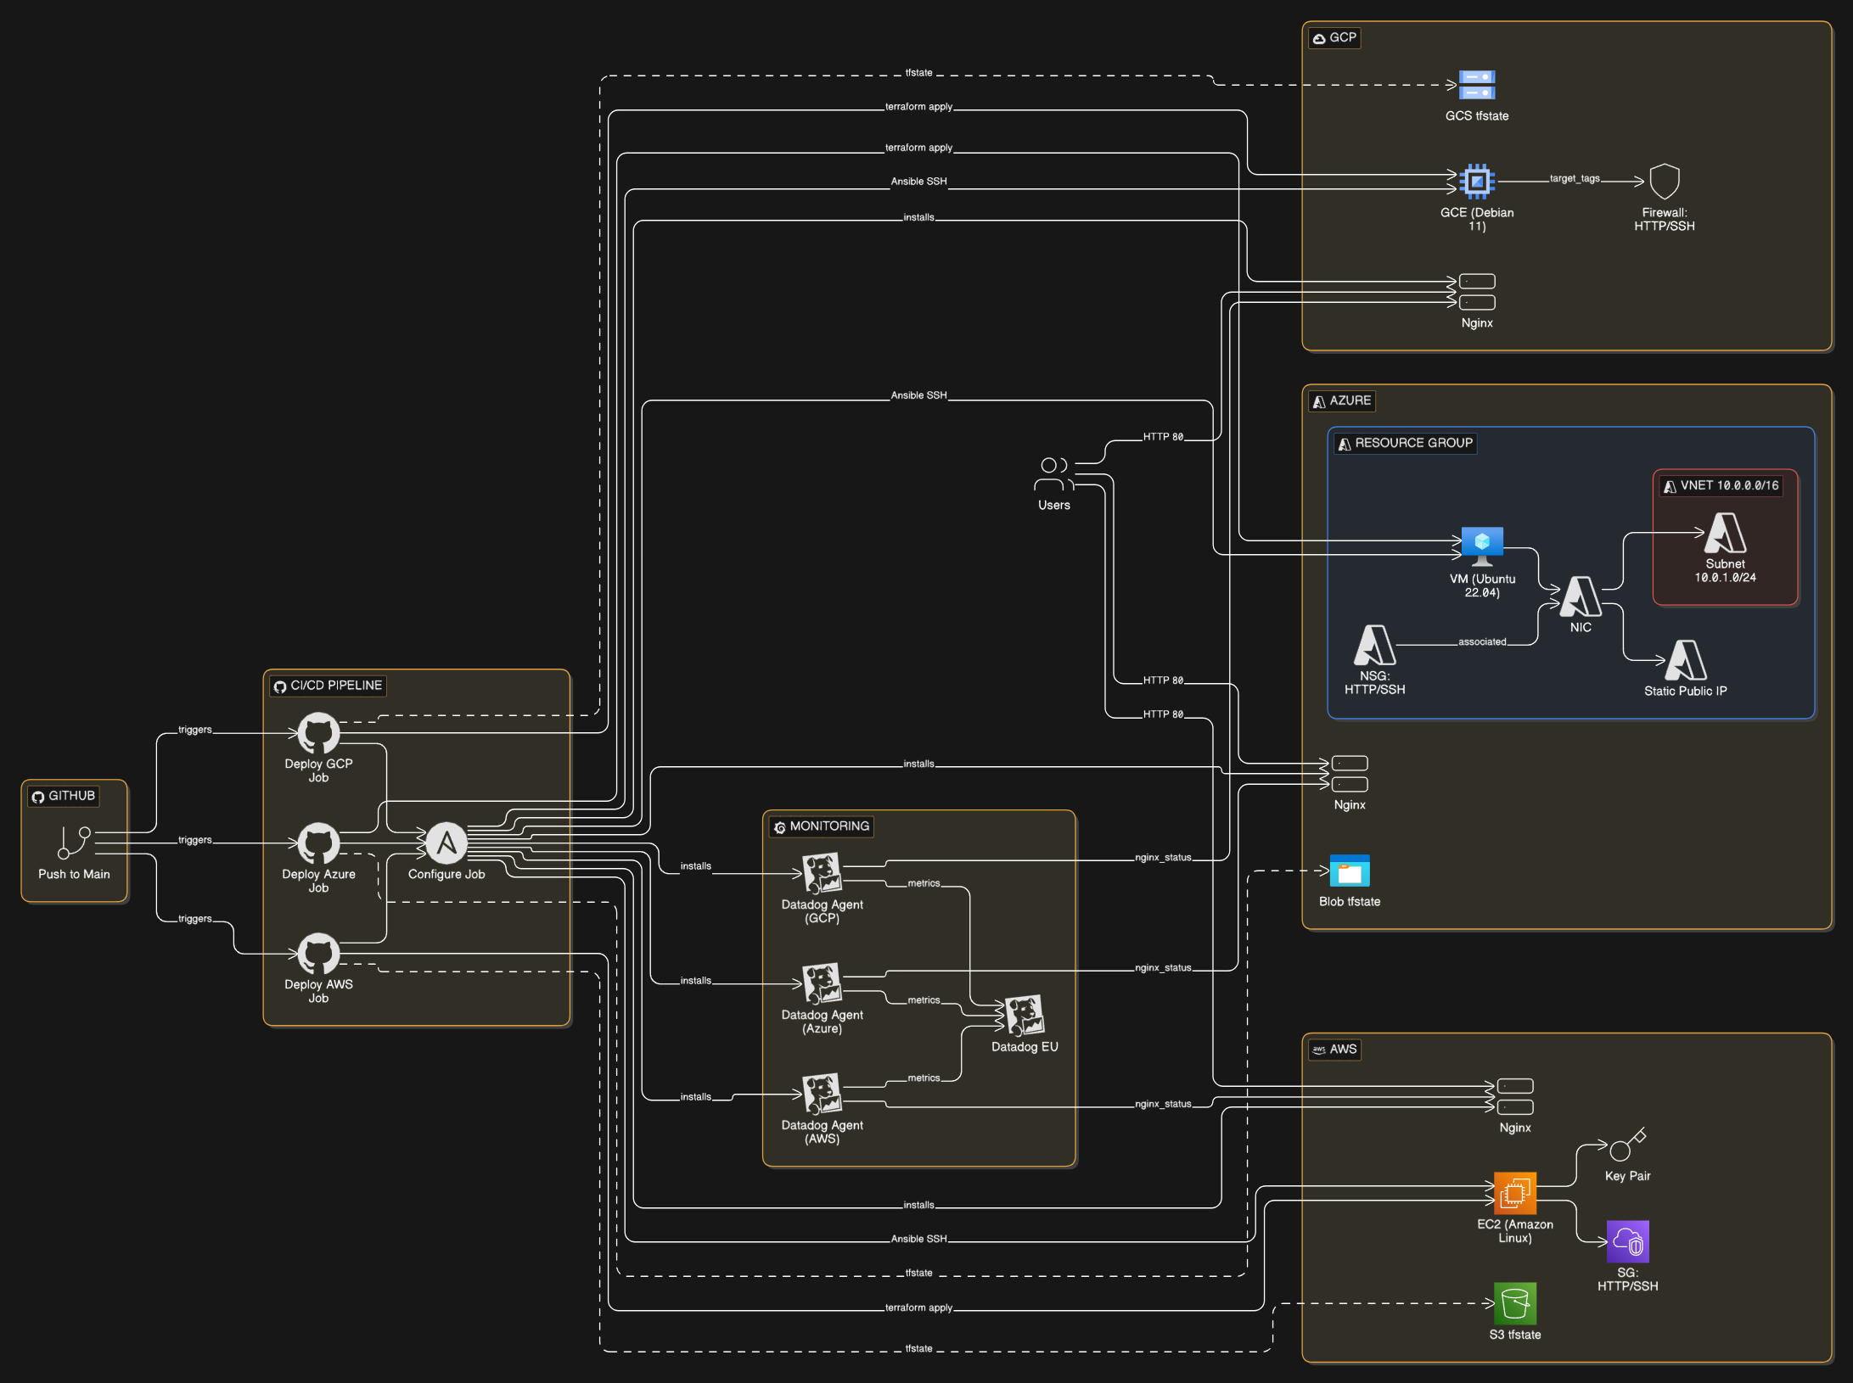This screenshot has height=1383, width=1853.
Task: Click the target_tags edge label
Action: [1575, 179]
